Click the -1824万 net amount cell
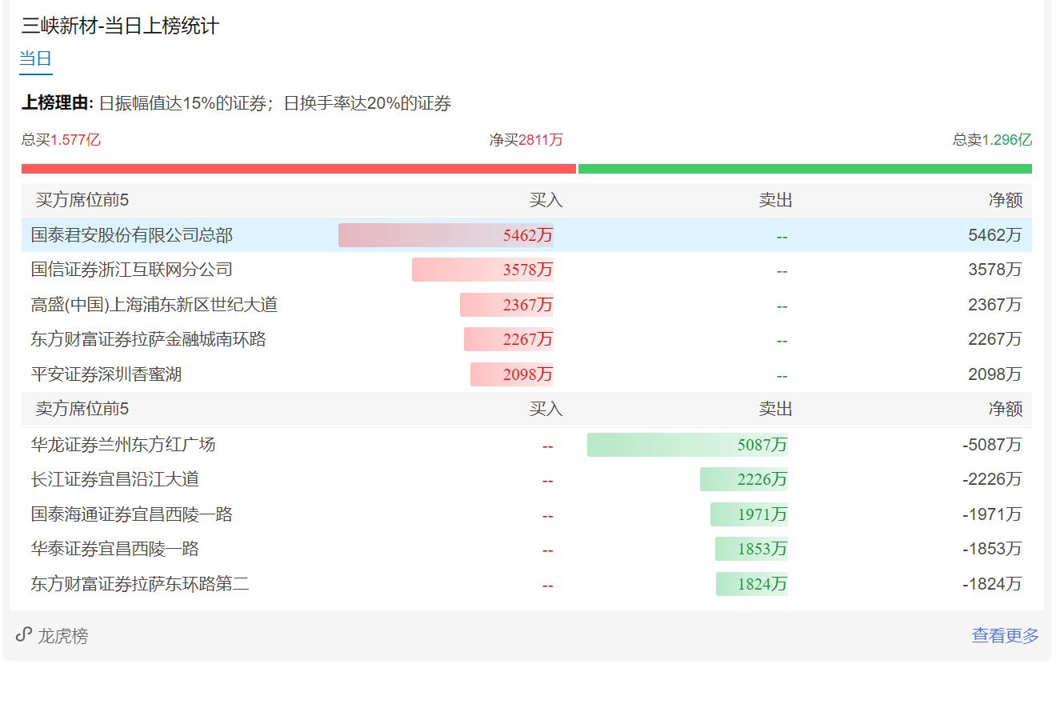Screen dimensions: 1064x708 992,584
